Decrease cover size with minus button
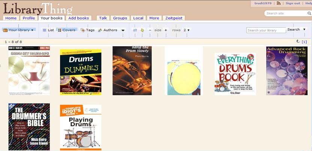Image resolution: width=312 pixels, height=151 pixels. 150,30
